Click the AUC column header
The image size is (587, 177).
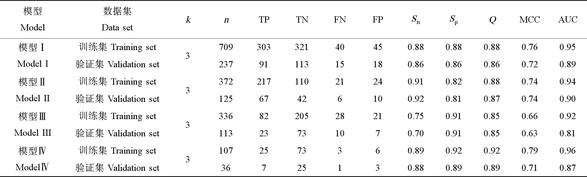568,20
